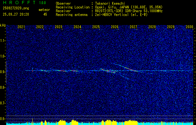Click the file name 2509272020.png
196x125 pixels.
click(16, 8)
